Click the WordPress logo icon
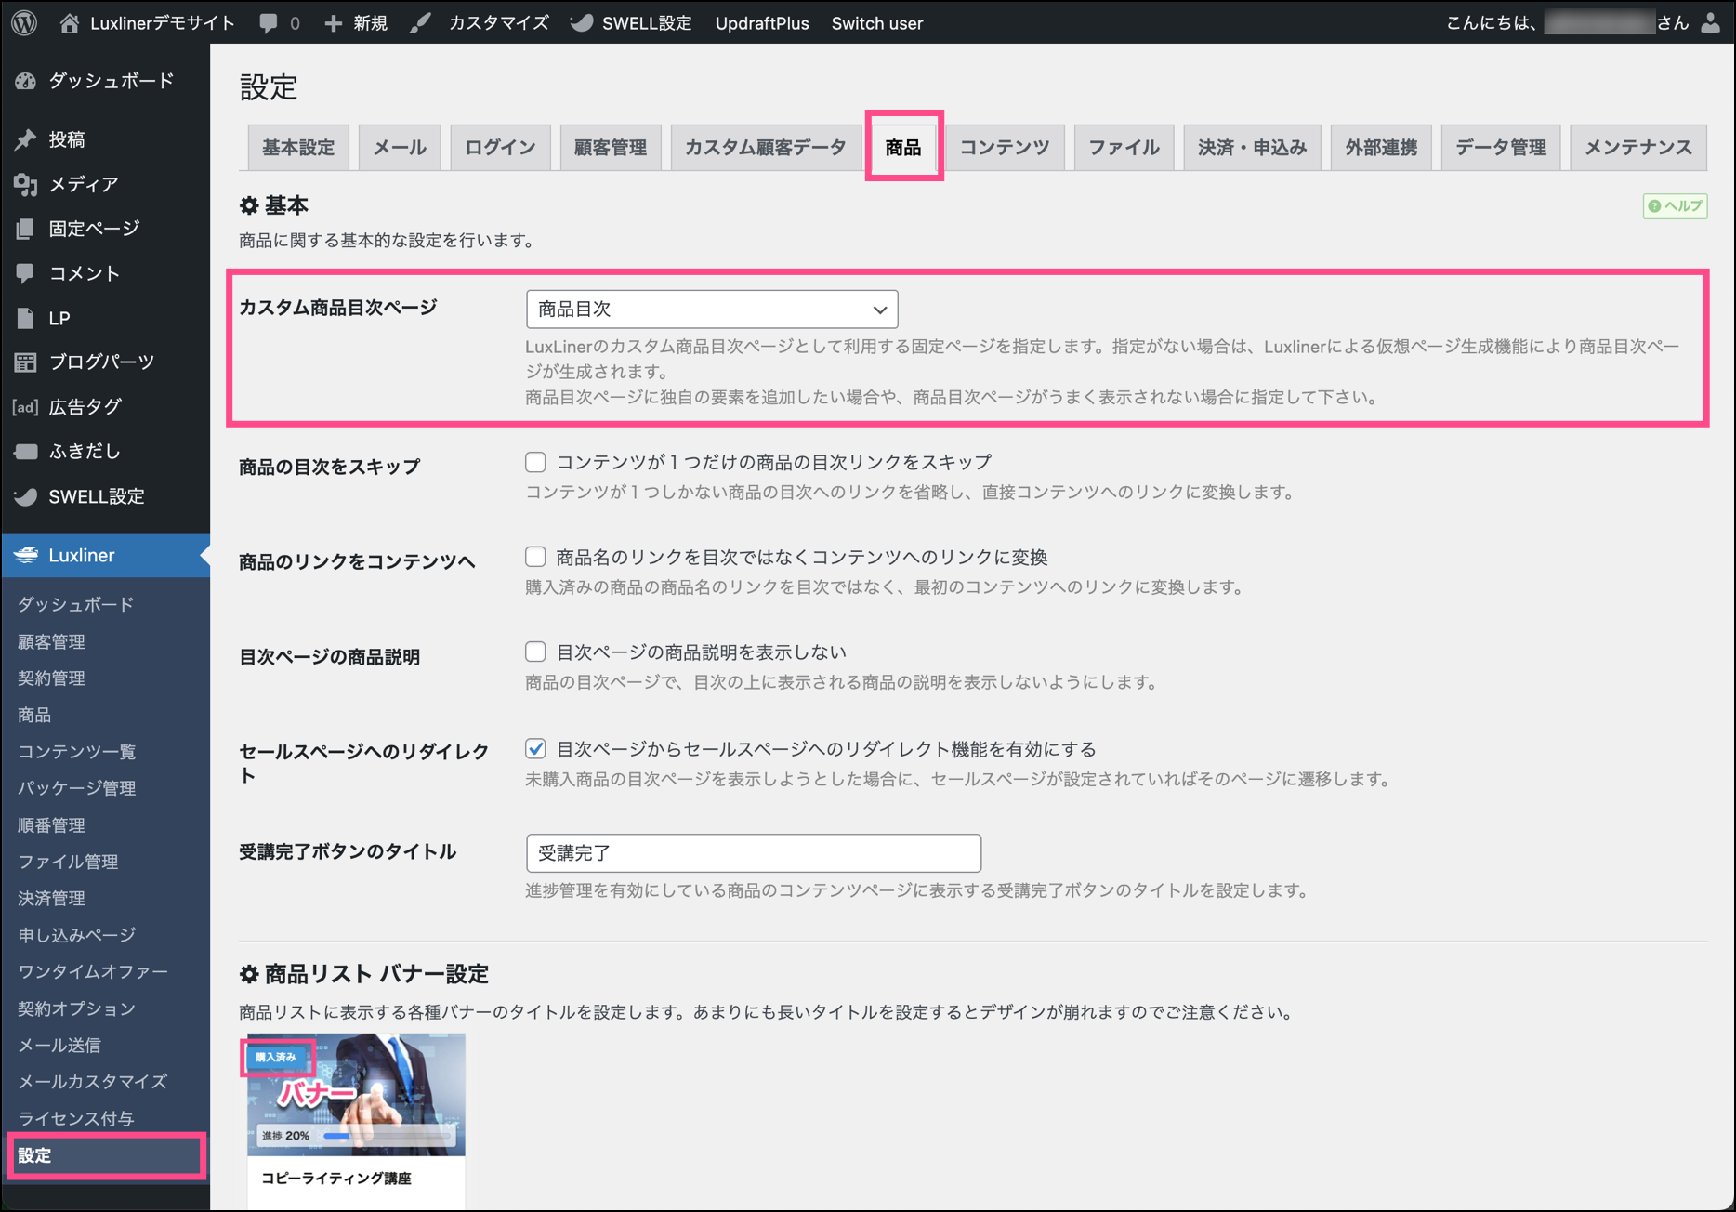 click(x=25, y=23)
